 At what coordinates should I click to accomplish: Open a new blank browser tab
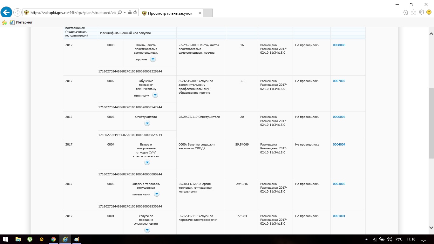[x=207, y=13]
